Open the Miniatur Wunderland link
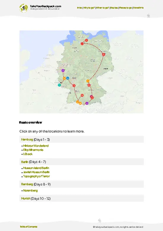Image resolution: width=163 pixels, height=231 pixels. (36, 146)
